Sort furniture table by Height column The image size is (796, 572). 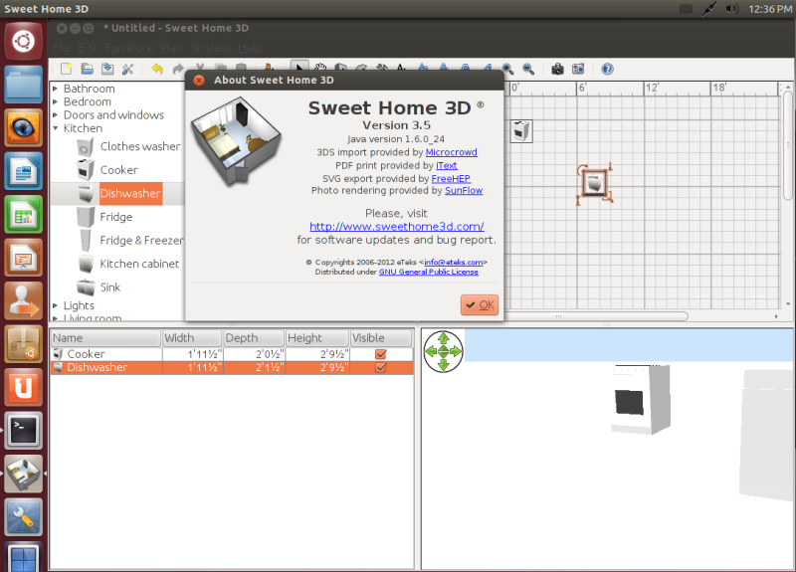[x=317, y=338]
